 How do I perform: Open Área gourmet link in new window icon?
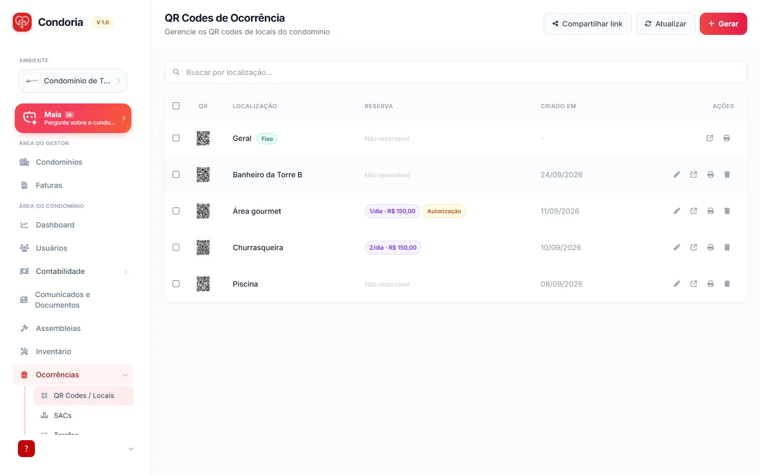(x=693, y=211)
